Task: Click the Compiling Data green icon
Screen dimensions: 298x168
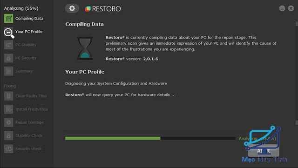Action: [x=8, y=19]
